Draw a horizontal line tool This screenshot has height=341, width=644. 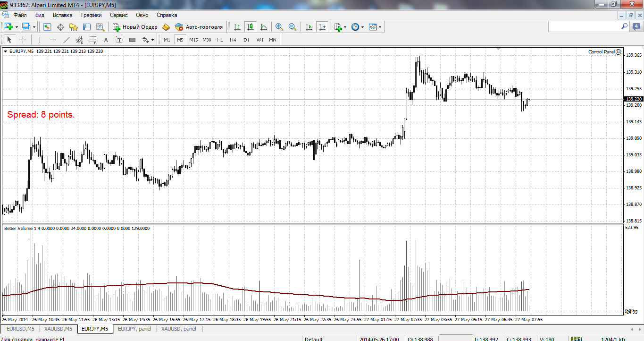pos(53,40)
